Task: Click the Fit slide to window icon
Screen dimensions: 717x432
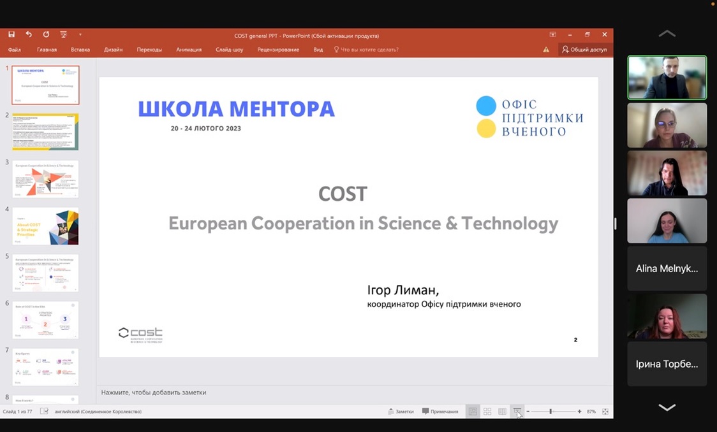Action: tap(605, 412)
